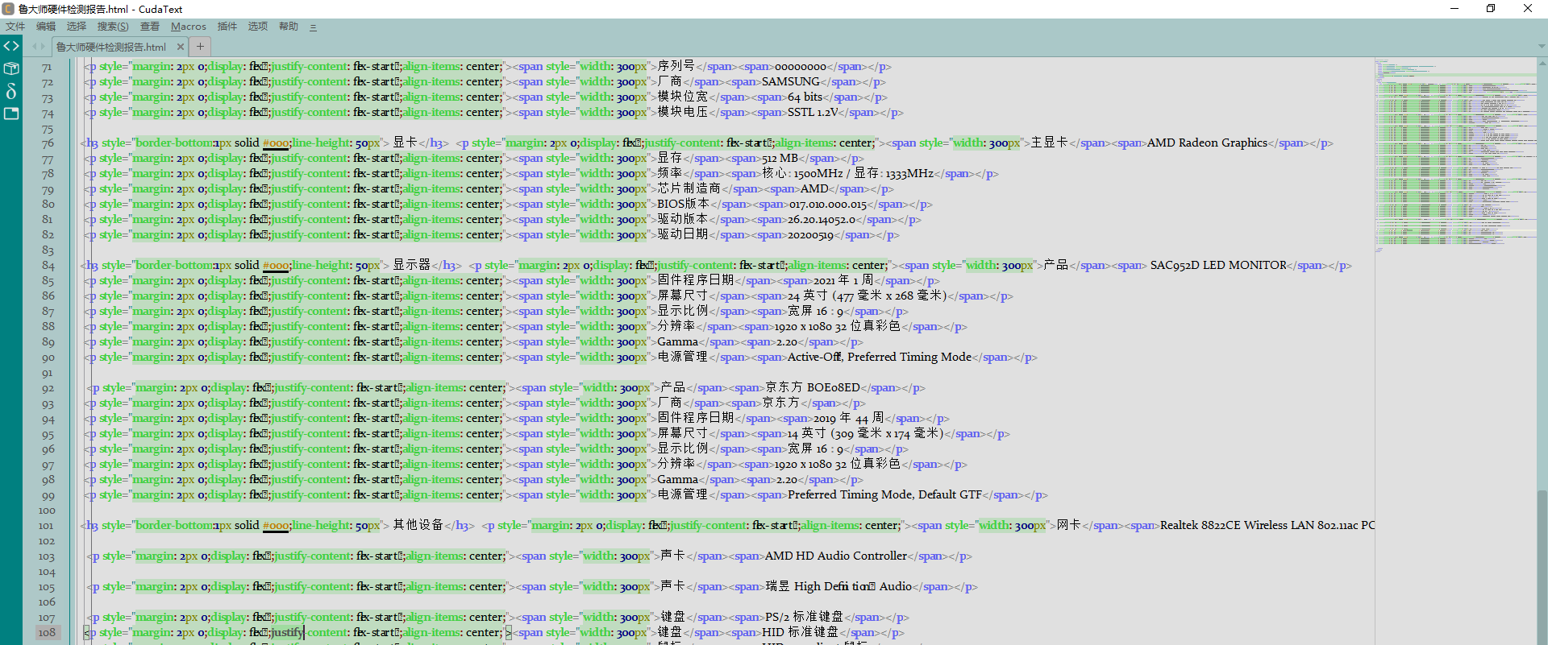Click the text '512 MB'
1548x645 pixels.
780,159
